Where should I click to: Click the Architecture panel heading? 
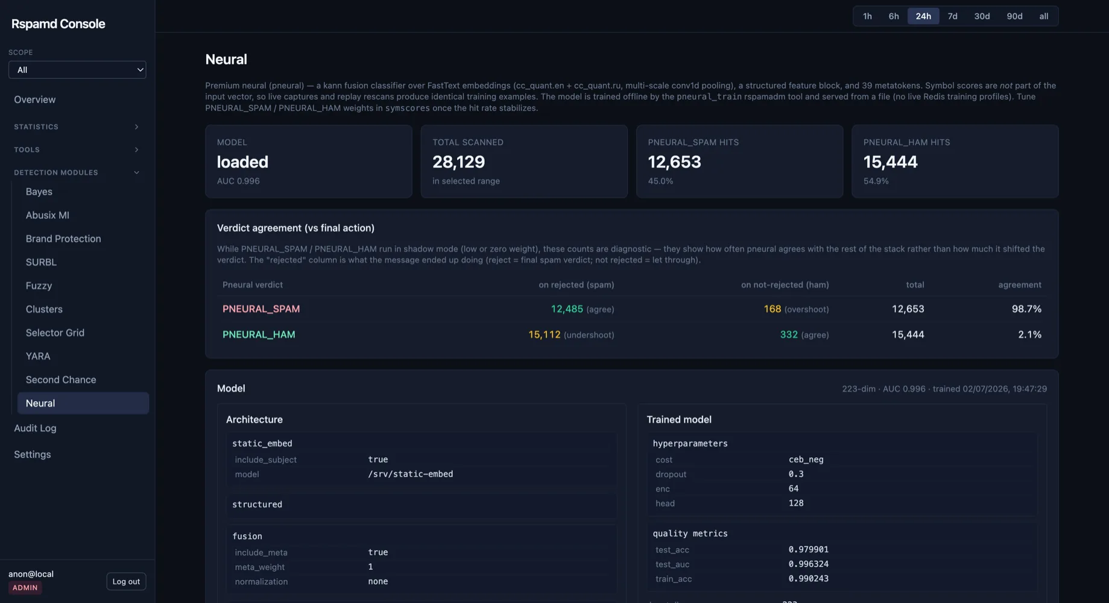pos(254,420)
